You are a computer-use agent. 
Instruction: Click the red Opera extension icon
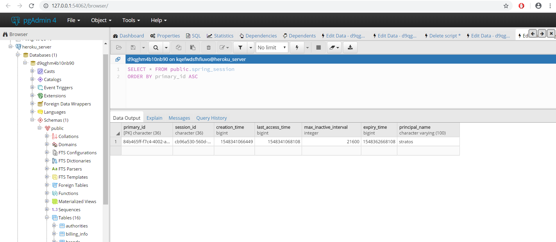[x=521, y=6]
